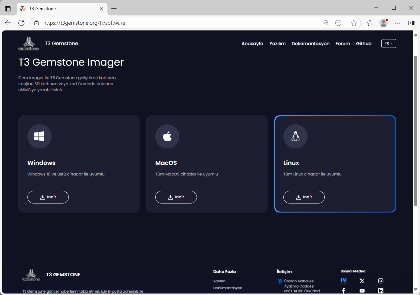This screenshot has height=295, width=420.
Task: Open the YouTube icon in the footer
Action: click(x=362, y=291)
